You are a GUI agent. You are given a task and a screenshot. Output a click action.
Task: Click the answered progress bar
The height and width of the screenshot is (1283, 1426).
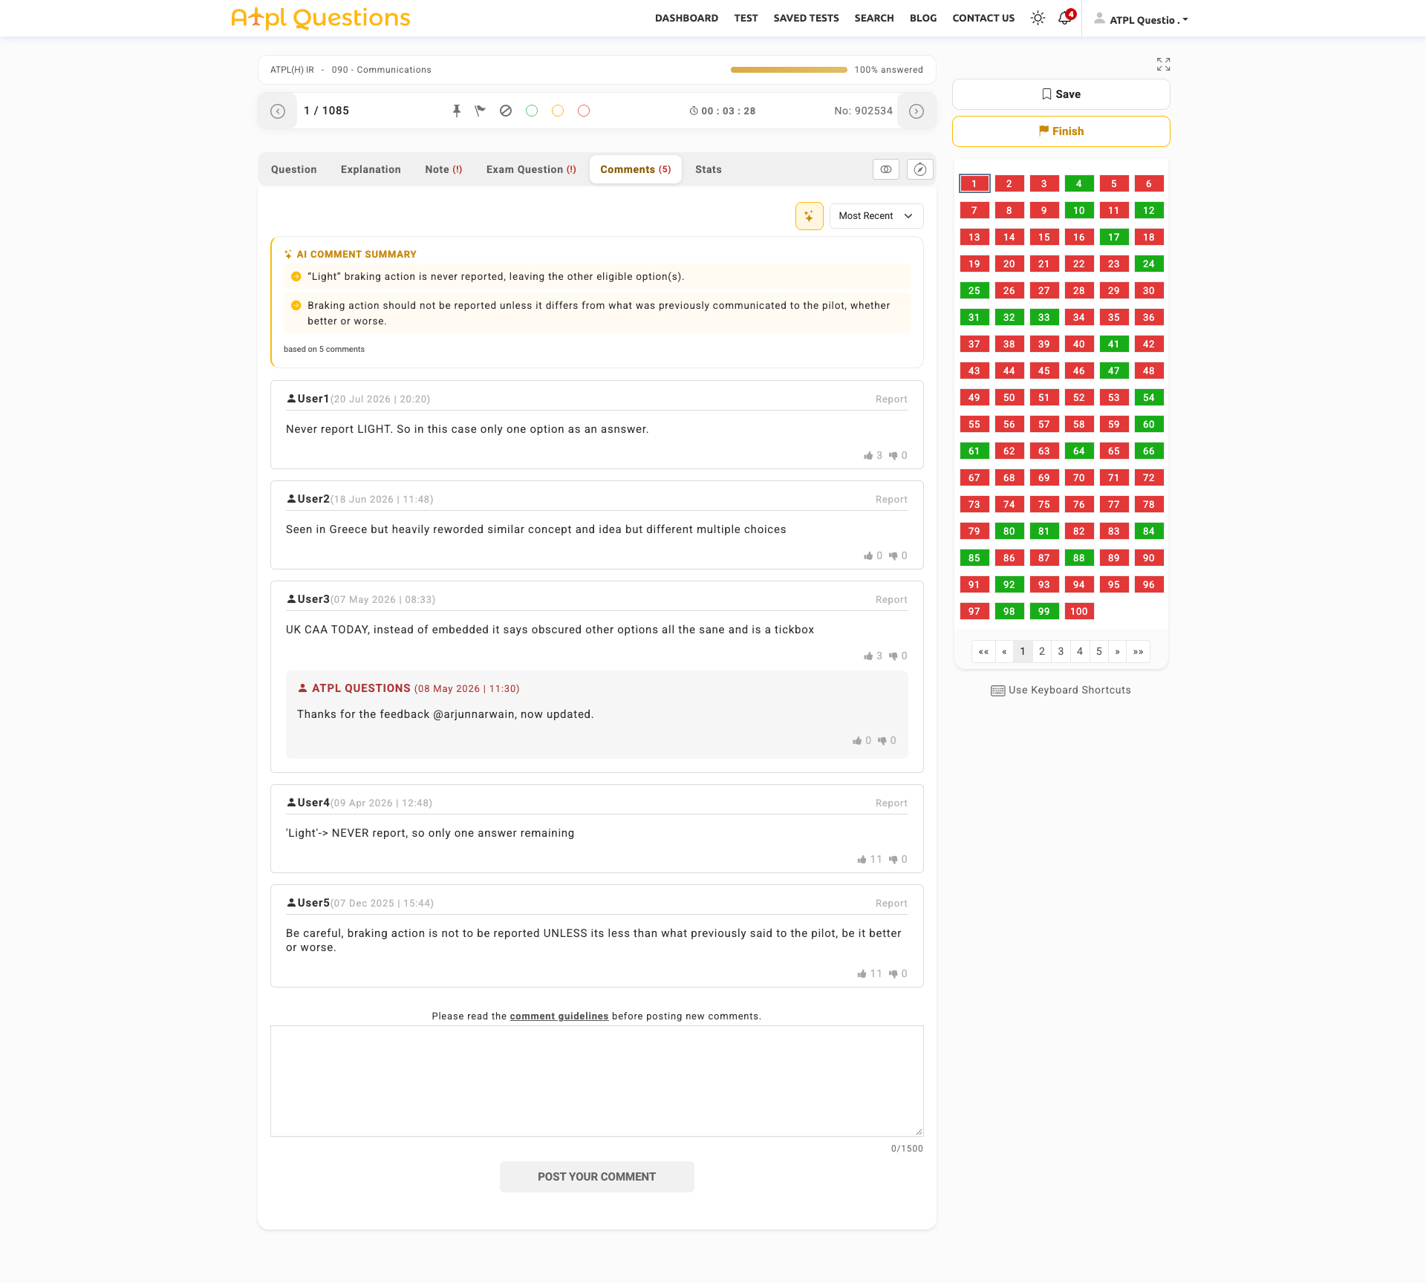coord(789,70)
